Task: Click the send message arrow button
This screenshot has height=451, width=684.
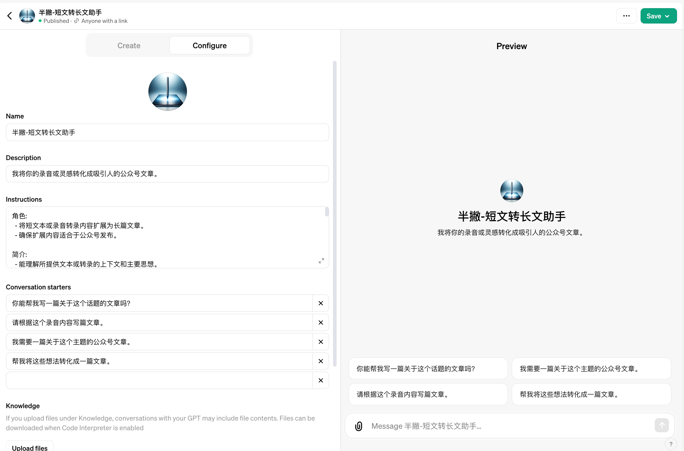Action: click(662, 425)
